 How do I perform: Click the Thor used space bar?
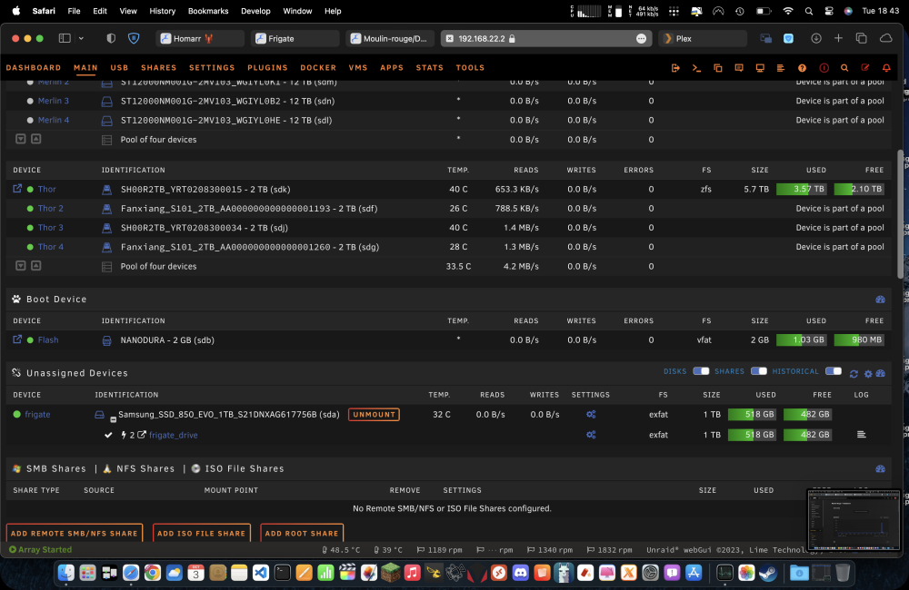coord(801,190)
